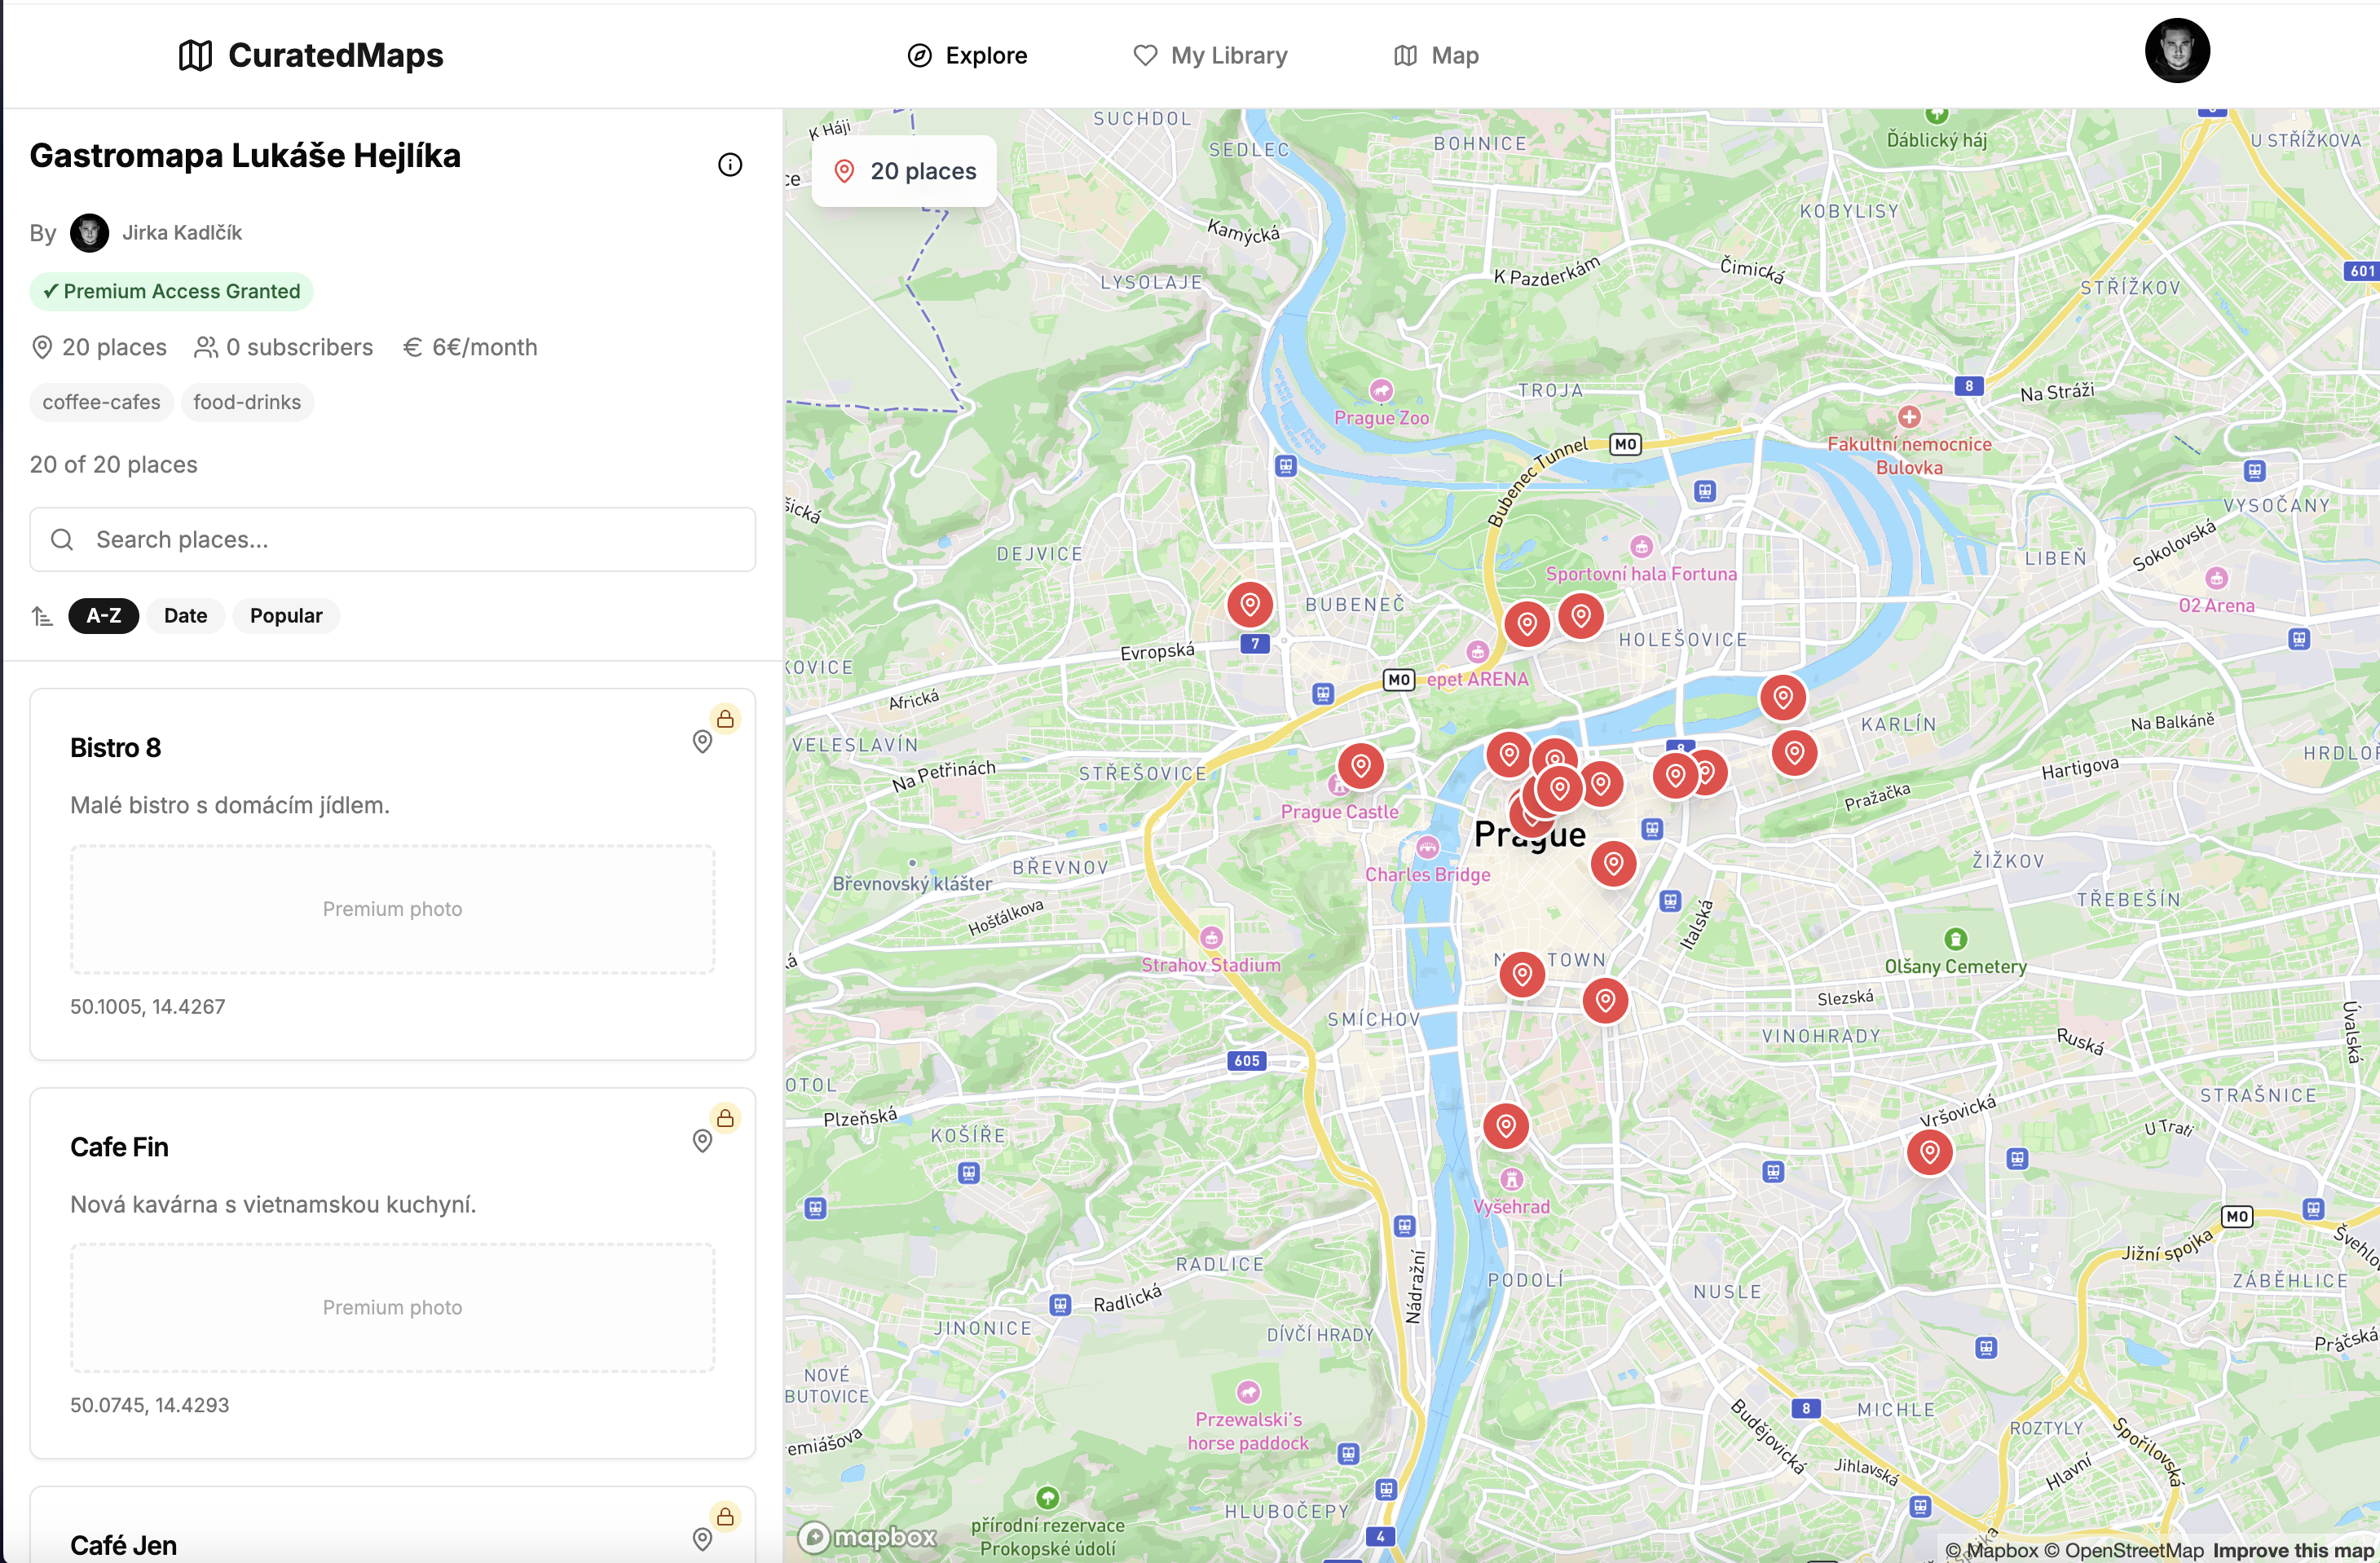Click 'Malé bistro s domácím jídlem.' description

[230, 805]
